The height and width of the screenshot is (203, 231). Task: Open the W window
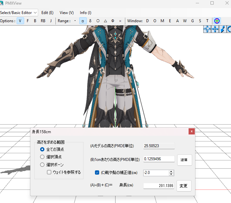point(185,21)
